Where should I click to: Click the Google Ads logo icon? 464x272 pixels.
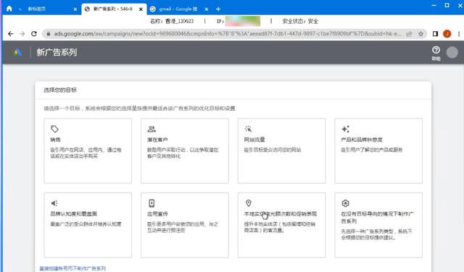click(x=17, y=52)
